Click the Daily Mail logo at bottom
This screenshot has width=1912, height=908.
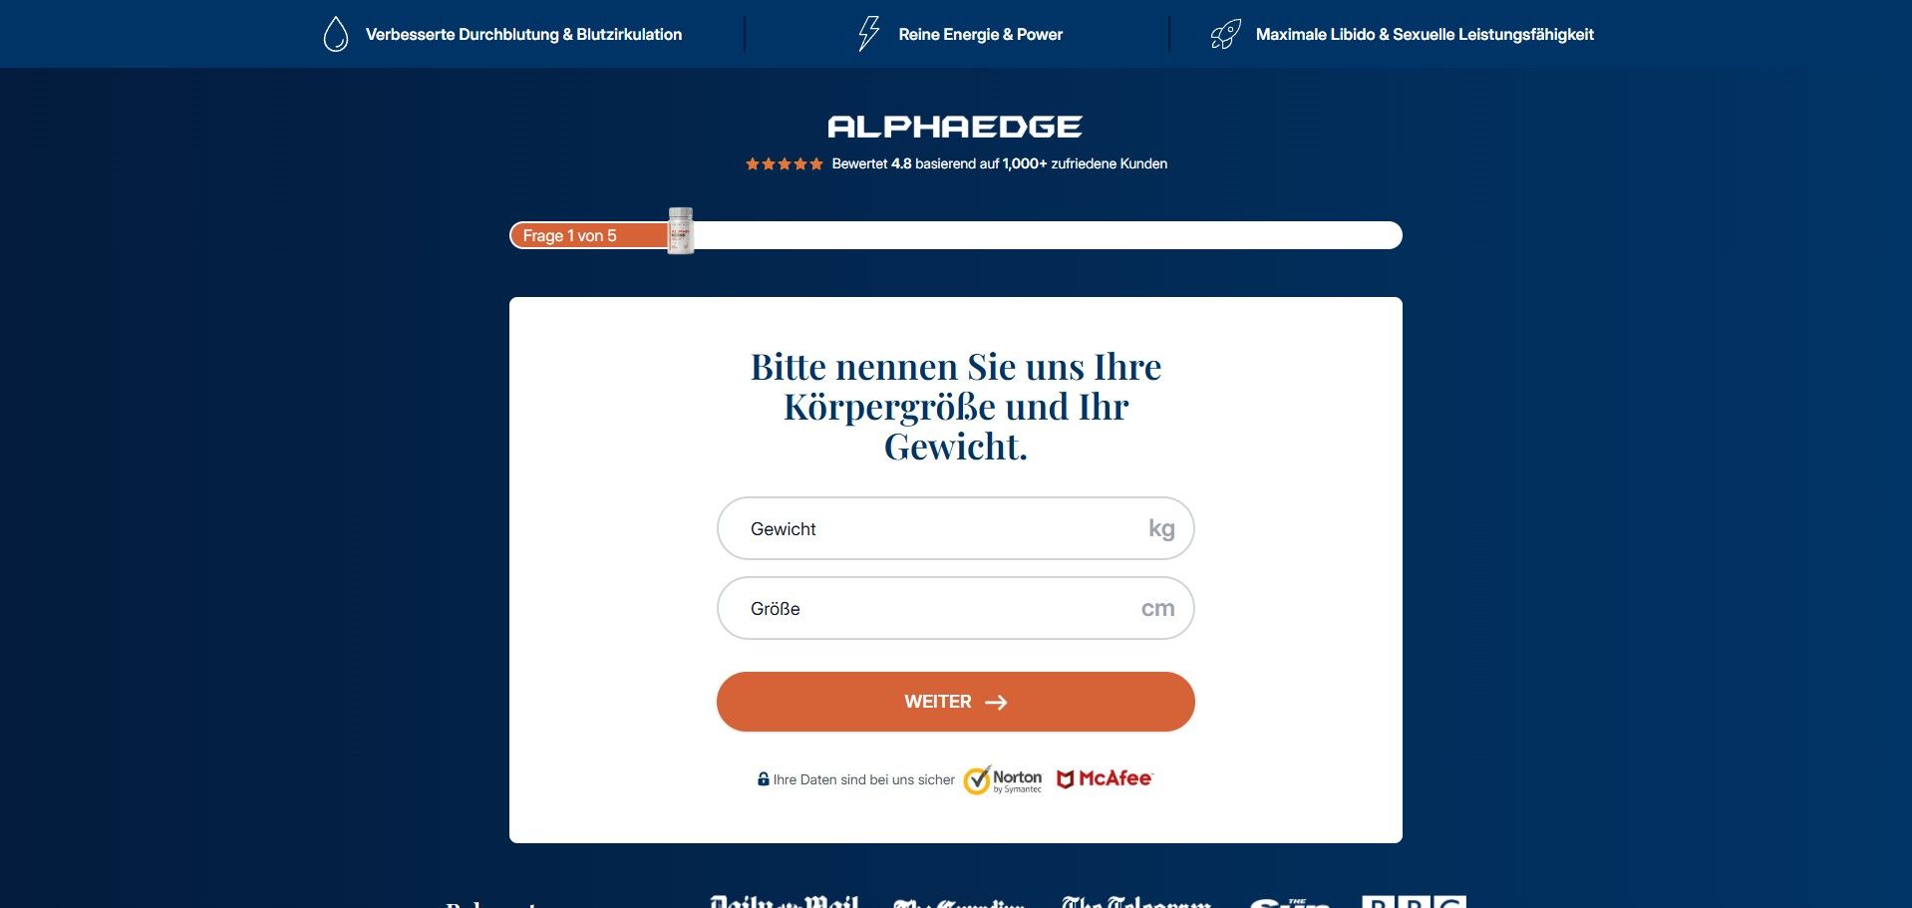coord(784,901)
